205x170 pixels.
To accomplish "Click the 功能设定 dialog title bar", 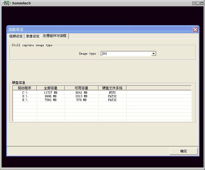I will click(x=99, y=29).
